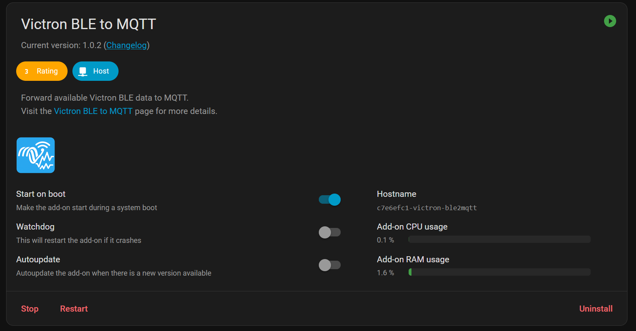
Task: Visit the Victron BLE to MQTT page link
Action: coord(93,111)
